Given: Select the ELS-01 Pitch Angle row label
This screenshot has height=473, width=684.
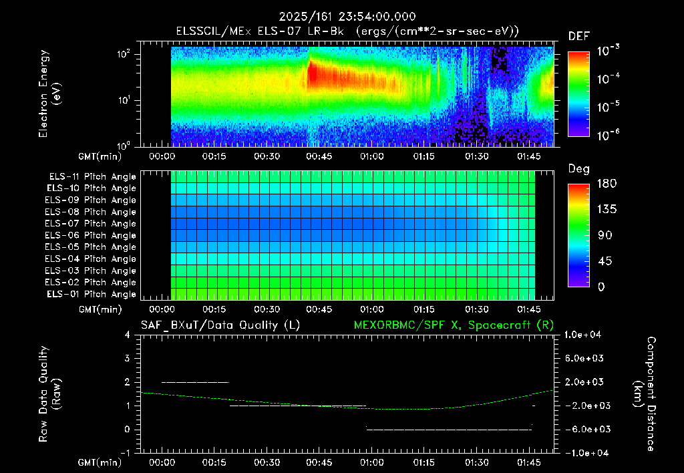Looking at the screenshot, I should [x=92, y=294].
